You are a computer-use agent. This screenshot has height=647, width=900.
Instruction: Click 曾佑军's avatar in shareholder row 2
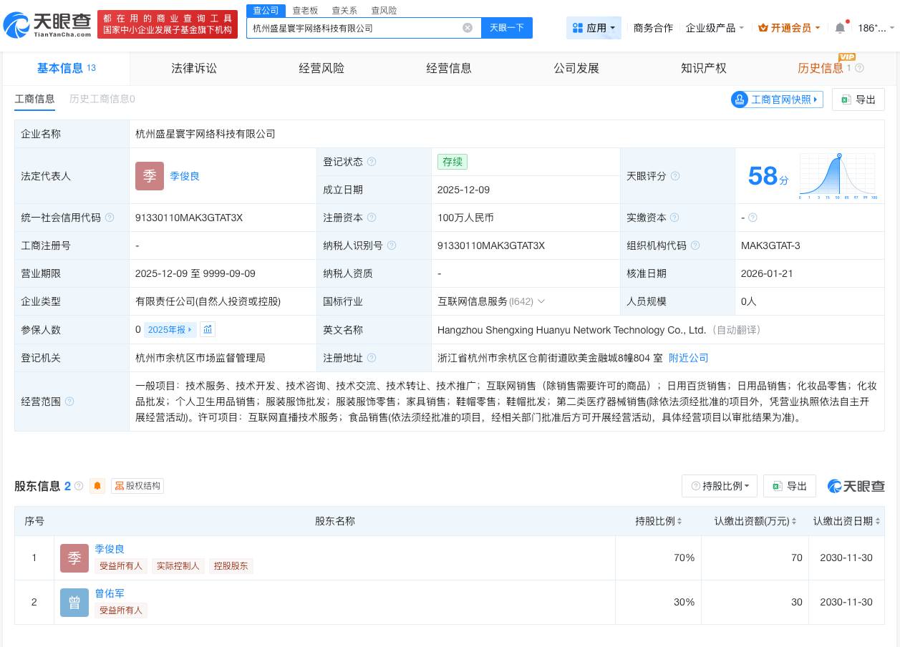click(x=74, y=603)
